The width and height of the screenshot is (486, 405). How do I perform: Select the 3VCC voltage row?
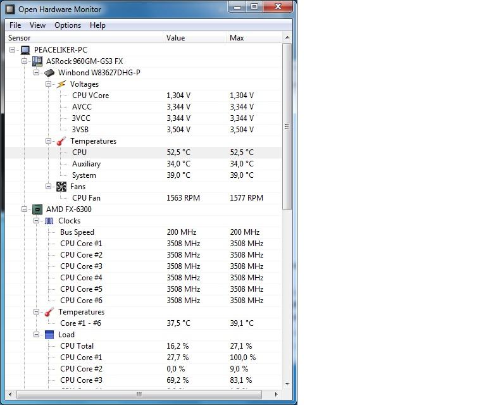144,118
